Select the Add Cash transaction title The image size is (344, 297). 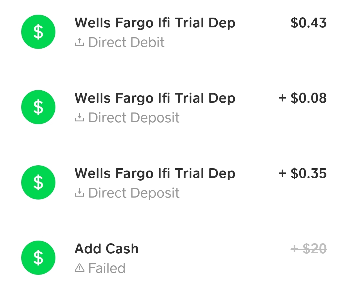click(x=107, y=249)
